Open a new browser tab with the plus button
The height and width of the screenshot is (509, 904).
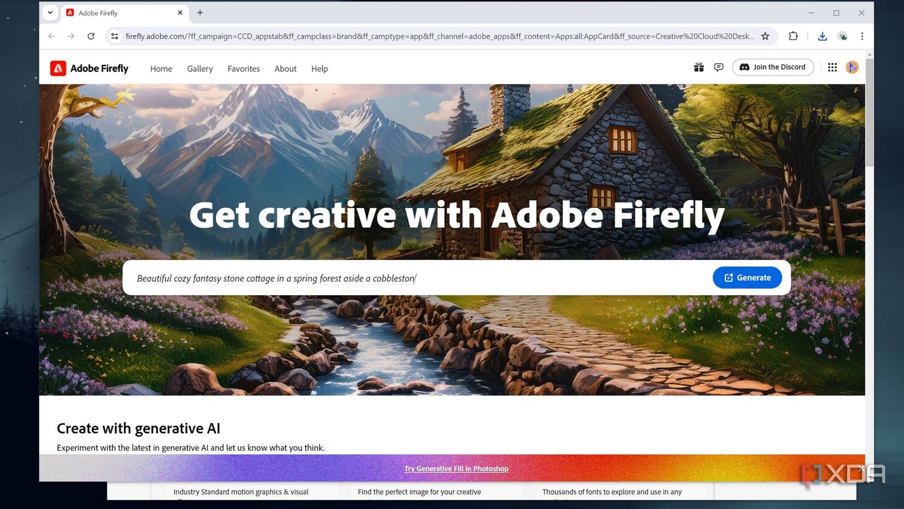click(x=200, y=12)
